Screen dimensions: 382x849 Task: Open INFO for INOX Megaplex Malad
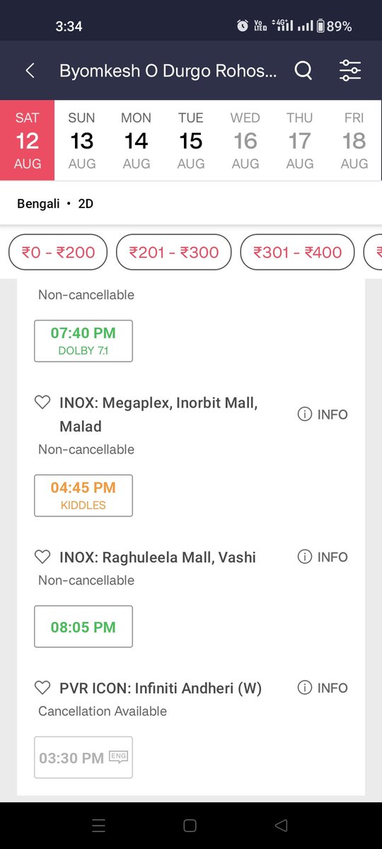click(323, 415)
